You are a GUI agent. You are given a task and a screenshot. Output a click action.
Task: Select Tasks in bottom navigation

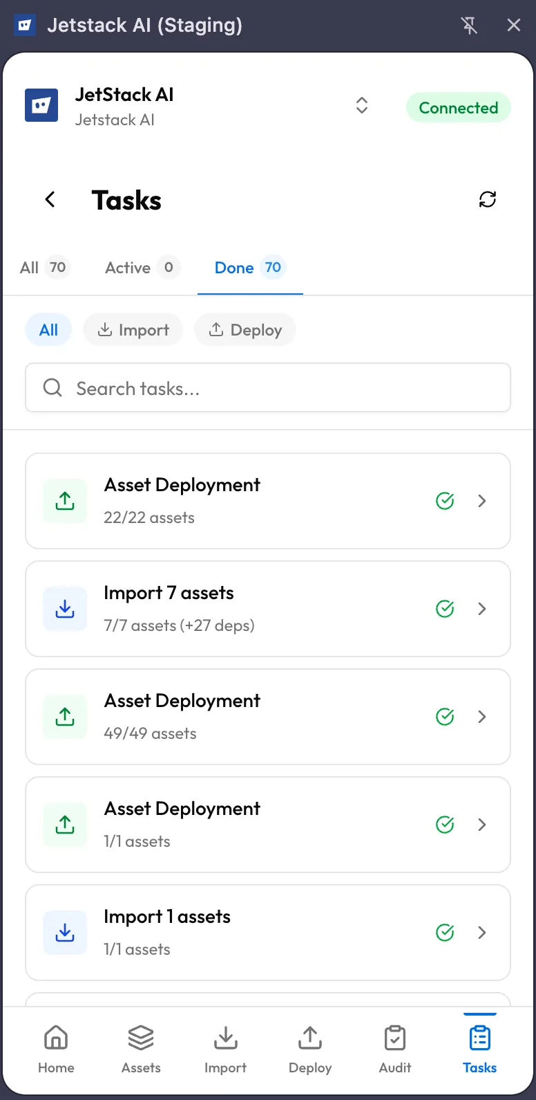point(480,1049)
